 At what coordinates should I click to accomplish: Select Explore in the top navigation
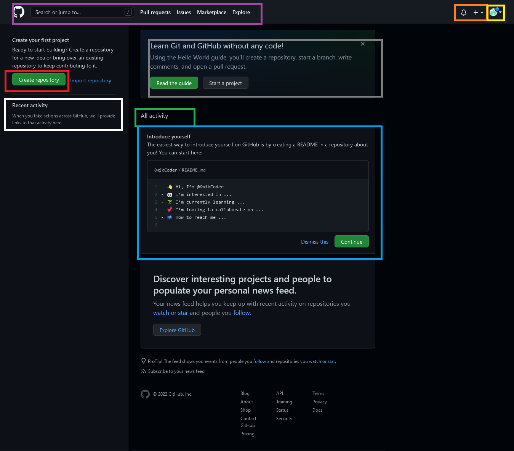[x=241, y=12]
